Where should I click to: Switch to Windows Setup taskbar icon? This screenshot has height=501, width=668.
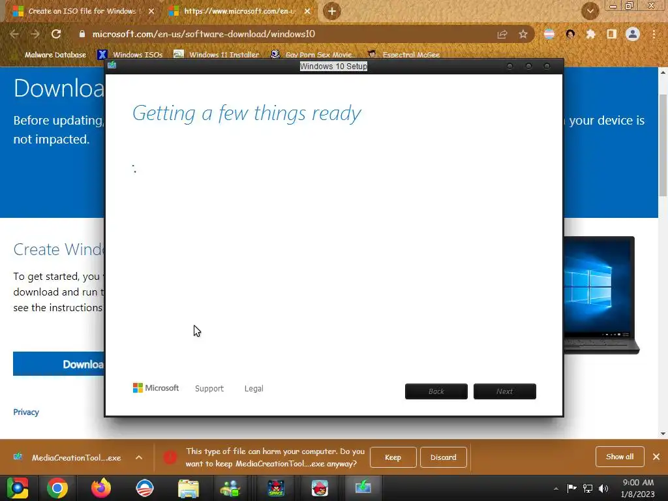(363, 487)
